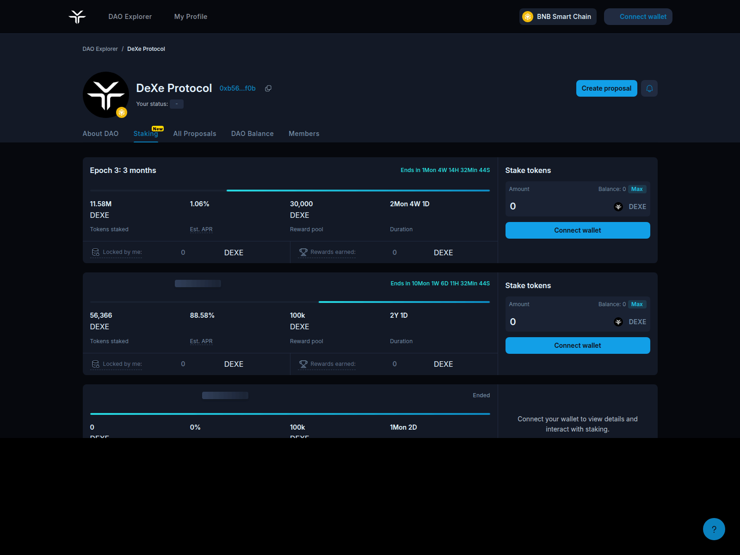Click the Epoch 3 progress bar
This screenshot has width=740, height=555.
point(290,190)
